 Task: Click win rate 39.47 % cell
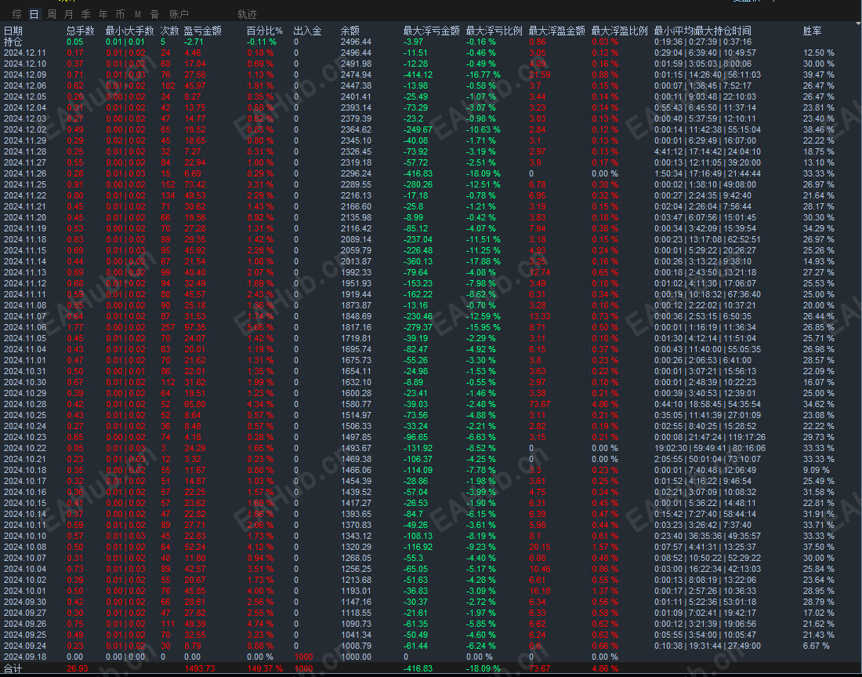(x=818, y=75)
